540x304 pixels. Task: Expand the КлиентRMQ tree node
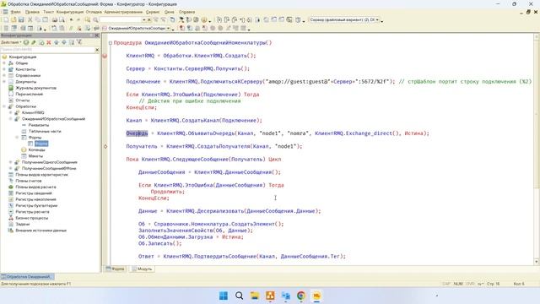coord(11,112)
